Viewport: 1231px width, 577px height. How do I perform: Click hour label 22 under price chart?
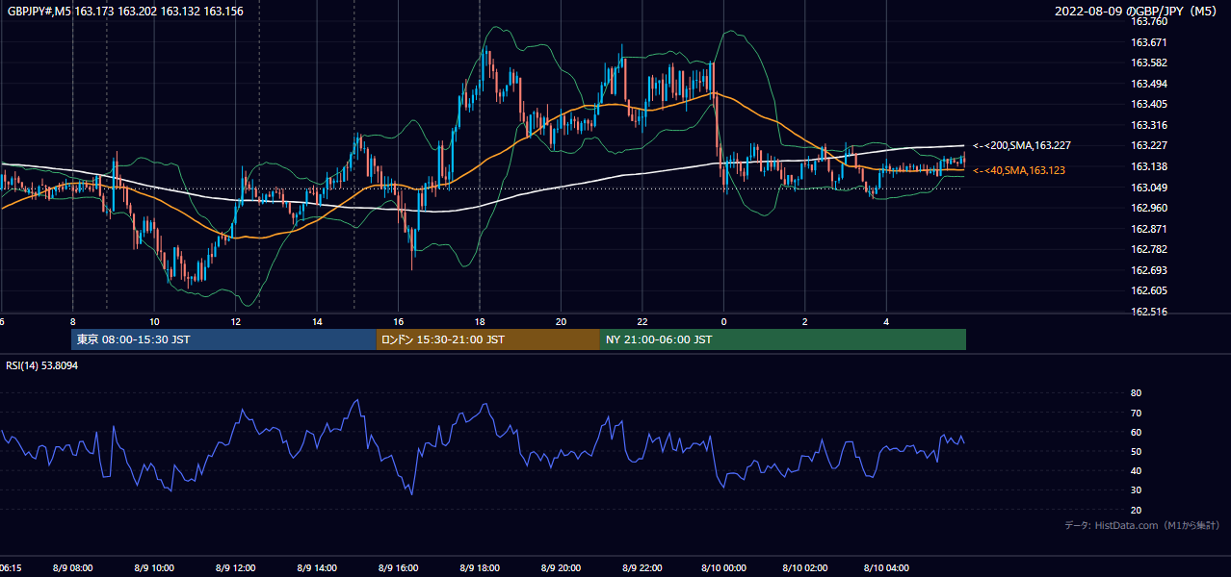(x=642, y=321)
